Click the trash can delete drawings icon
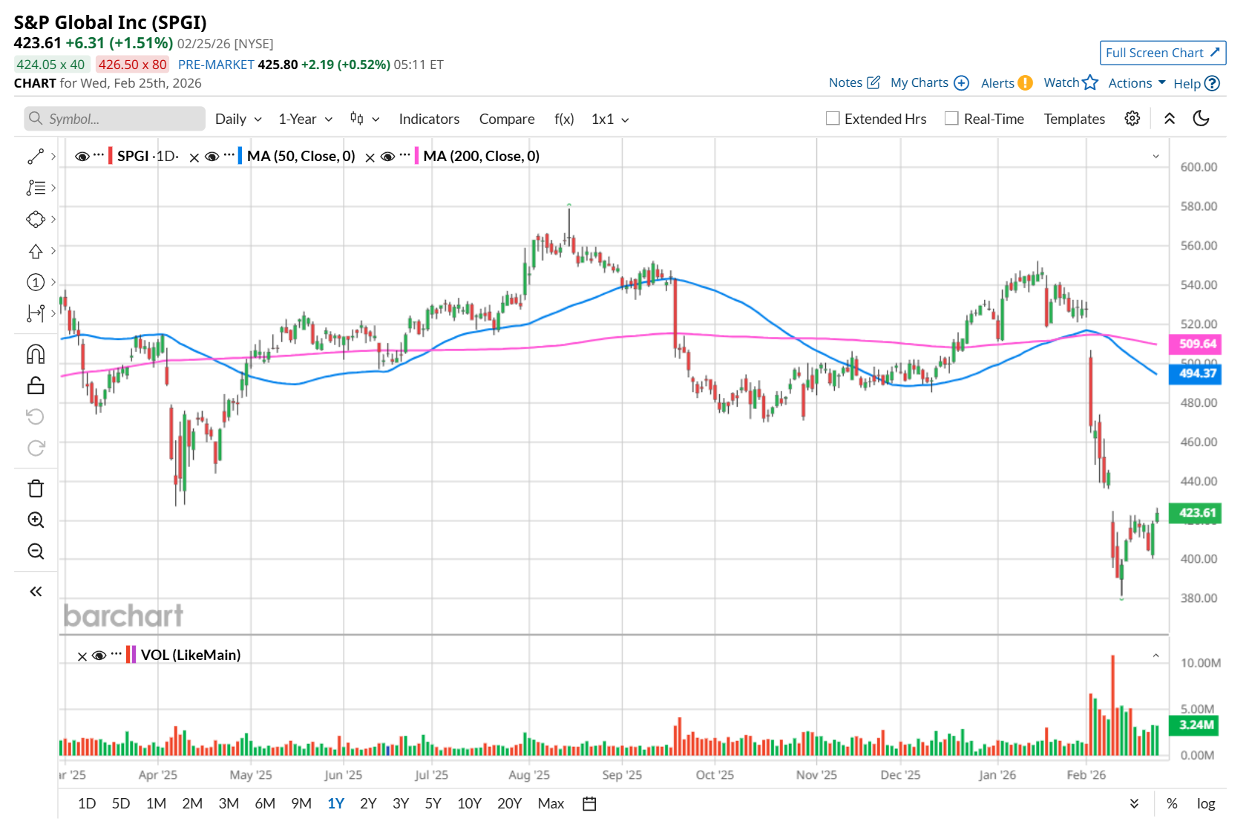Viewport: 1249px width, 830px height. (x=36, y=488)
